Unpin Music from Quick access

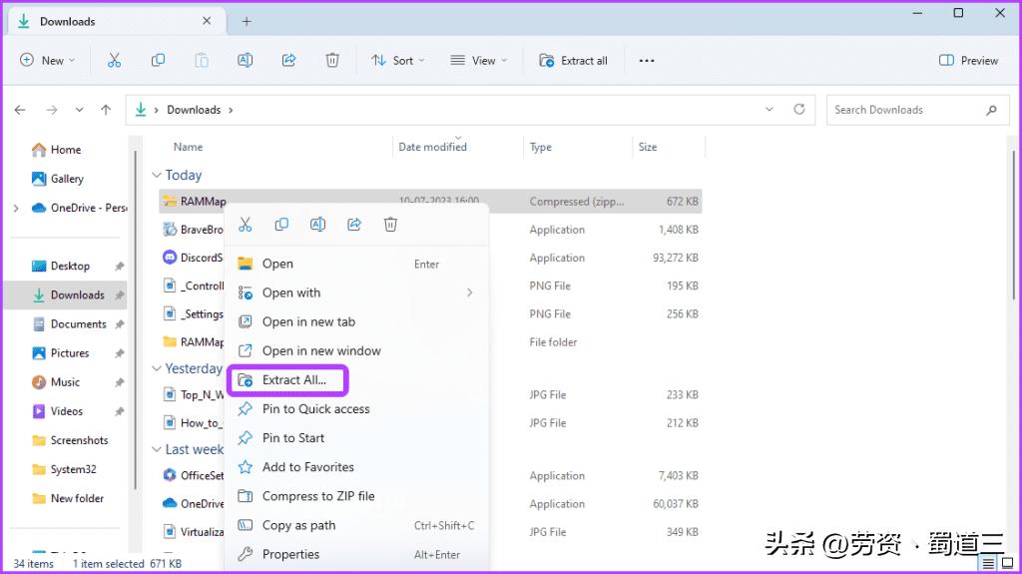120,382
